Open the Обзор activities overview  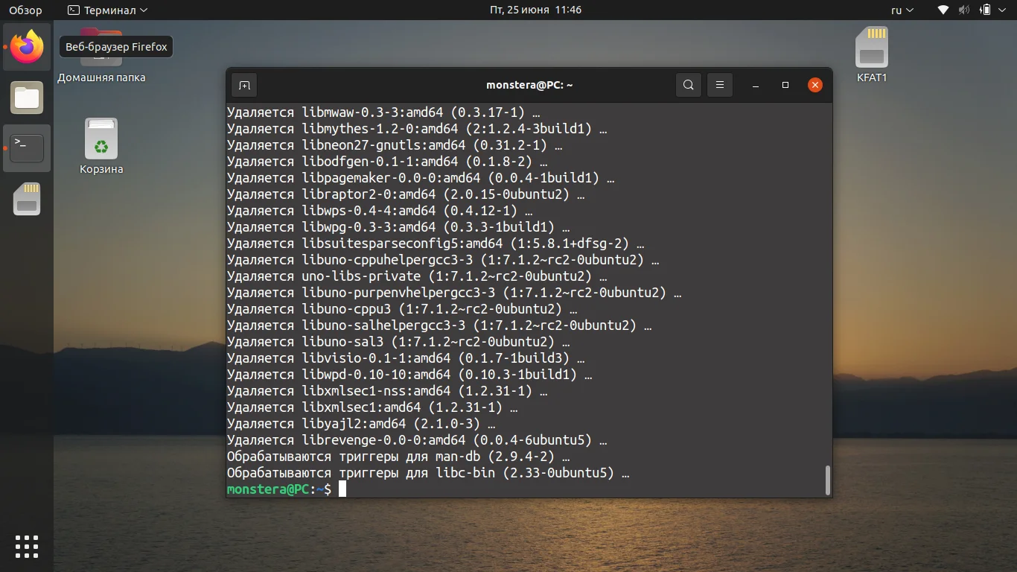coord(25,10)
